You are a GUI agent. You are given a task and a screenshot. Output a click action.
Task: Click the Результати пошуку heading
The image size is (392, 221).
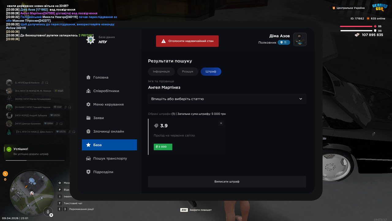pyautogui.click(x=170, y=61)
